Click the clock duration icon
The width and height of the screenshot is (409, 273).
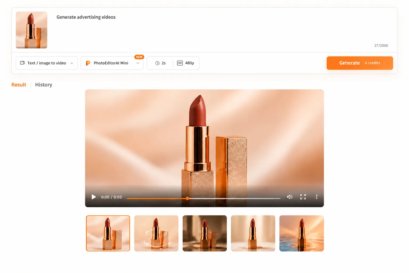157,63
